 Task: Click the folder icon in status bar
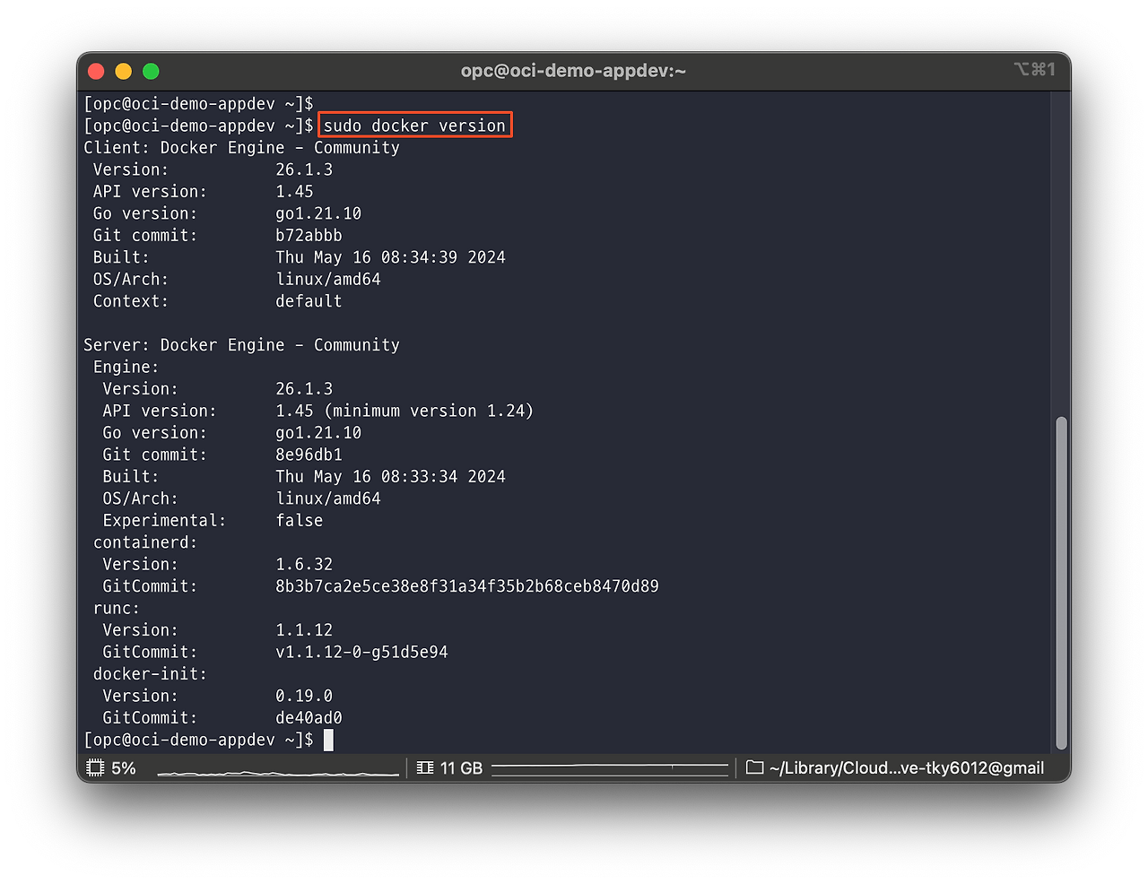pyautogui.click(x=754, y=768)
